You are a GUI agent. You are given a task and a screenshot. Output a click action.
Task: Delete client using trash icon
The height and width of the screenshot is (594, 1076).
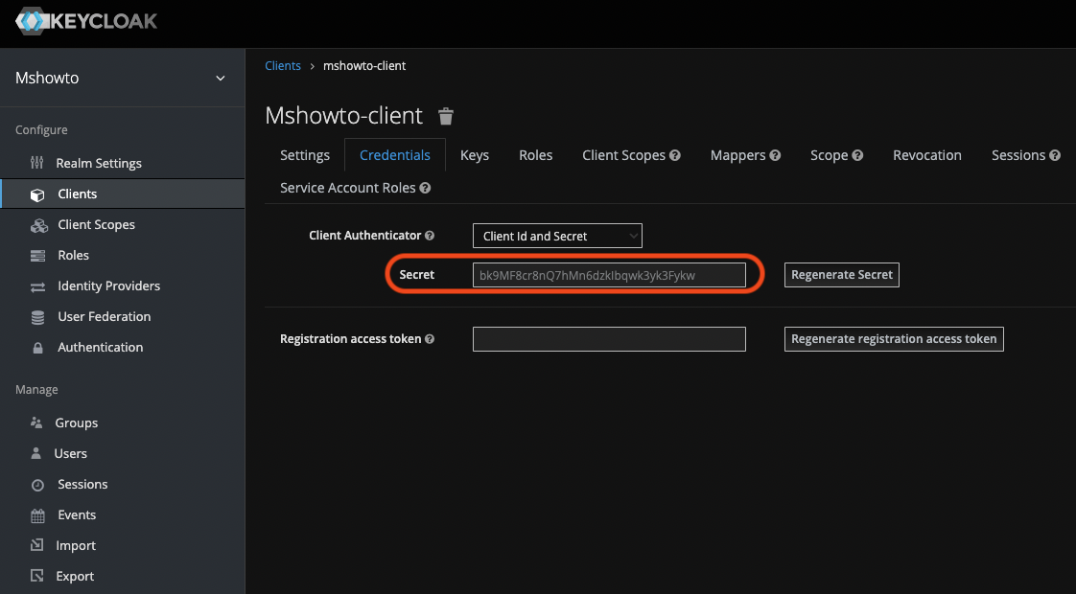446,117
